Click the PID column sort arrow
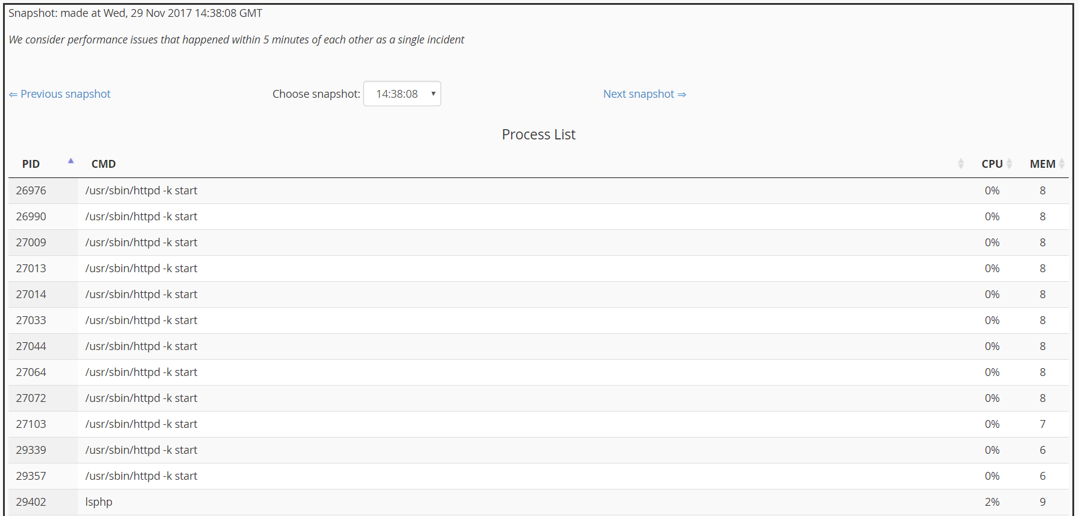Image resolution: width=1079 pixels, height=516 pixels. (x=71, y=161)
